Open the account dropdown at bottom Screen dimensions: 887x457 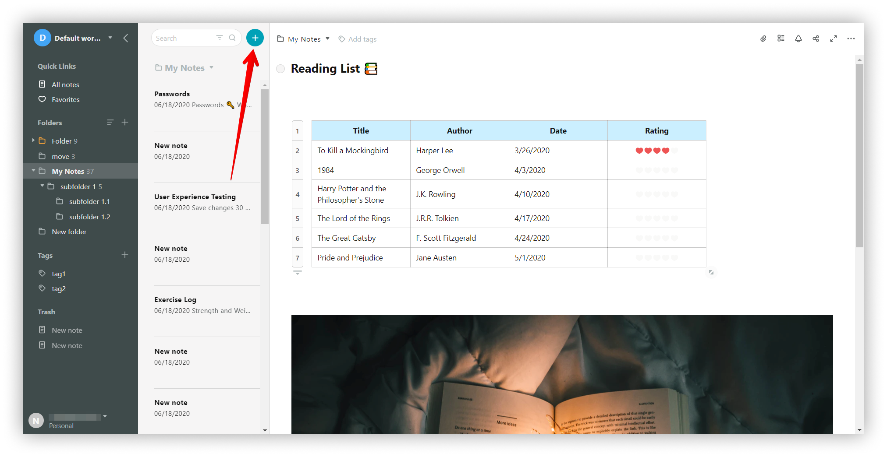105,416
